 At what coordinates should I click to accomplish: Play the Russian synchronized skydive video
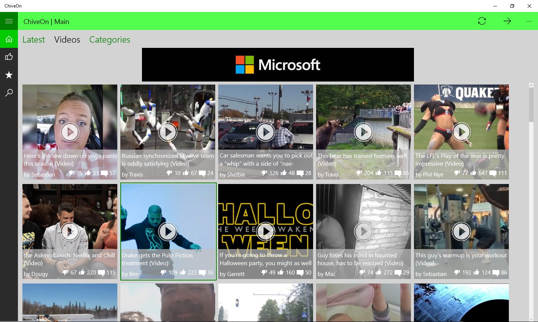168,132
